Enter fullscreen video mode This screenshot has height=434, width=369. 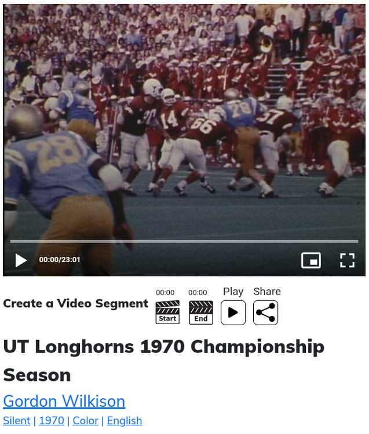click(x=347, y=260)
